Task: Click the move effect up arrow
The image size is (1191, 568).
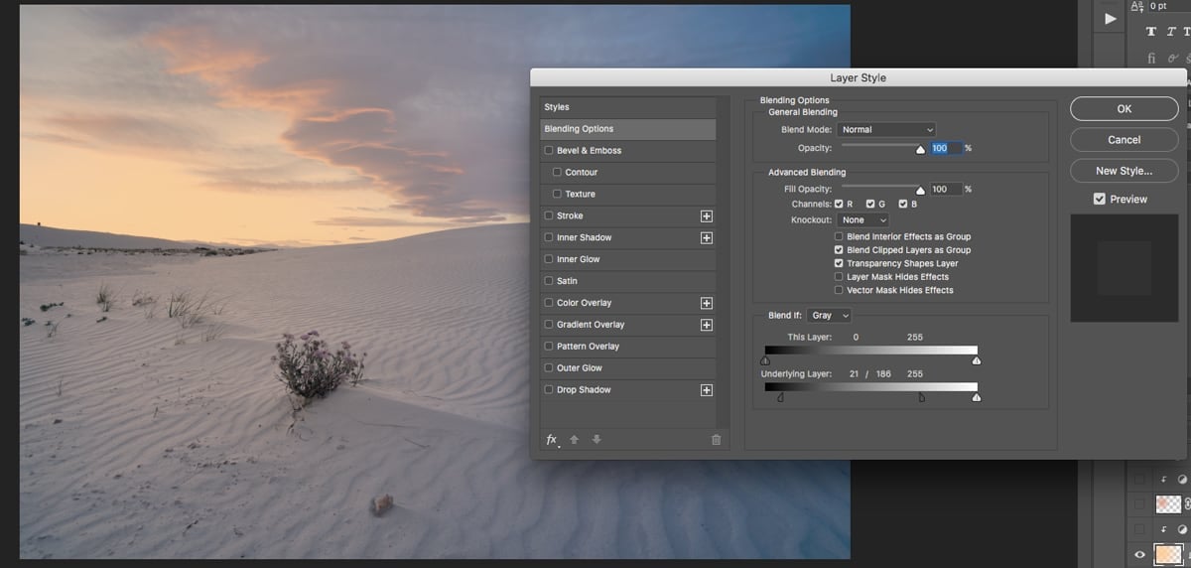Action: point(574,440)
